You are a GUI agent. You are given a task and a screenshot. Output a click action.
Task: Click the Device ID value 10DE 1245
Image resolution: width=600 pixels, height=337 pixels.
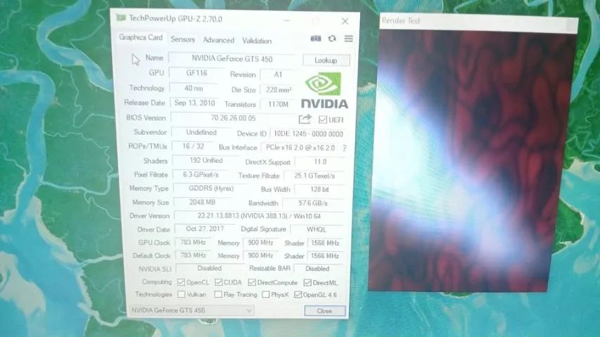point(308,133)
